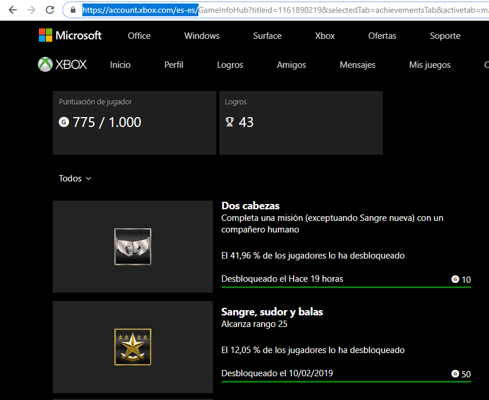Open the Dos cabezas fist-bump achievement image
This screenshot has width=489, height=400.
pos(133,246)
